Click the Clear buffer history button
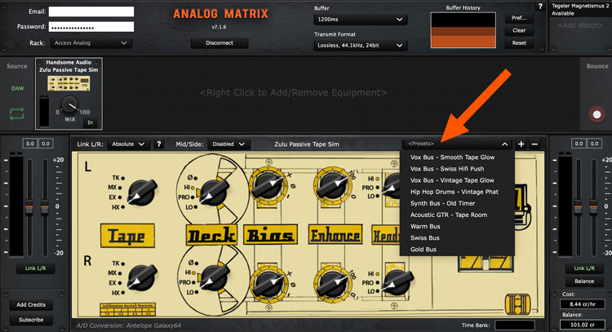The width and height of the screenshot is (612, 332). 519,30
